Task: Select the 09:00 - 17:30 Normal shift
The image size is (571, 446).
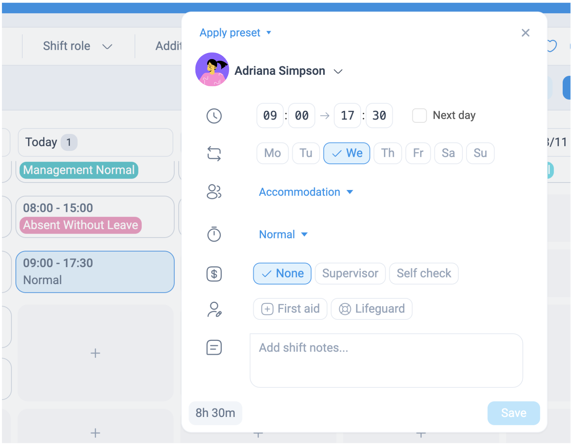Action: 95,272
